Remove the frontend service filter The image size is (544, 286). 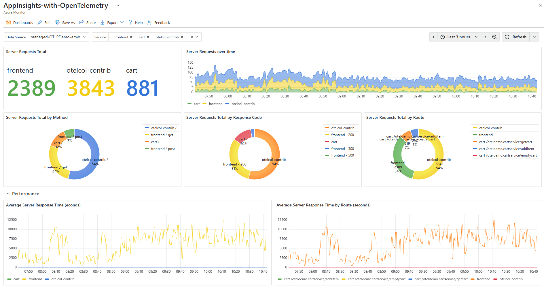(x=131, y=37)
